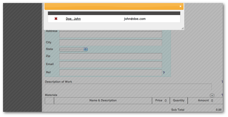Click into the Description of Work box
Image resolution: width=228 pixels, height=117 pixels.
pos(128,87)
